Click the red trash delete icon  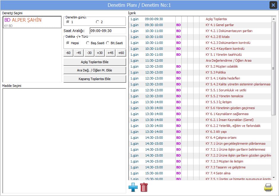point(144,187)
